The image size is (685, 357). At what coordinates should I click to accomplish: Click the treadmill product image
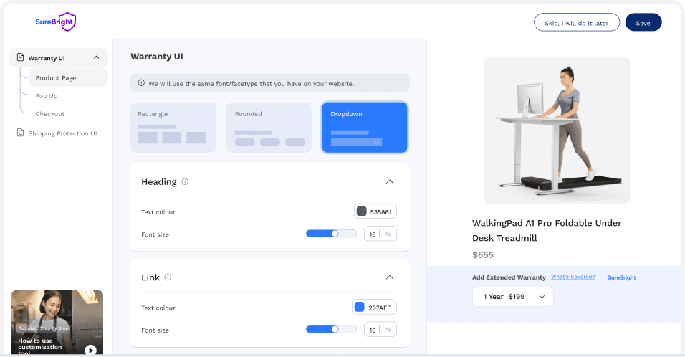click(x=557, y=130)
